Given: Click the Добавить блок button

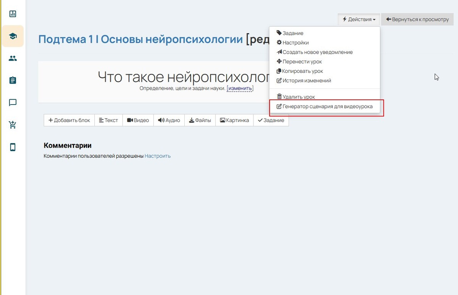Looking at the screenshot, I should (69, 120).
